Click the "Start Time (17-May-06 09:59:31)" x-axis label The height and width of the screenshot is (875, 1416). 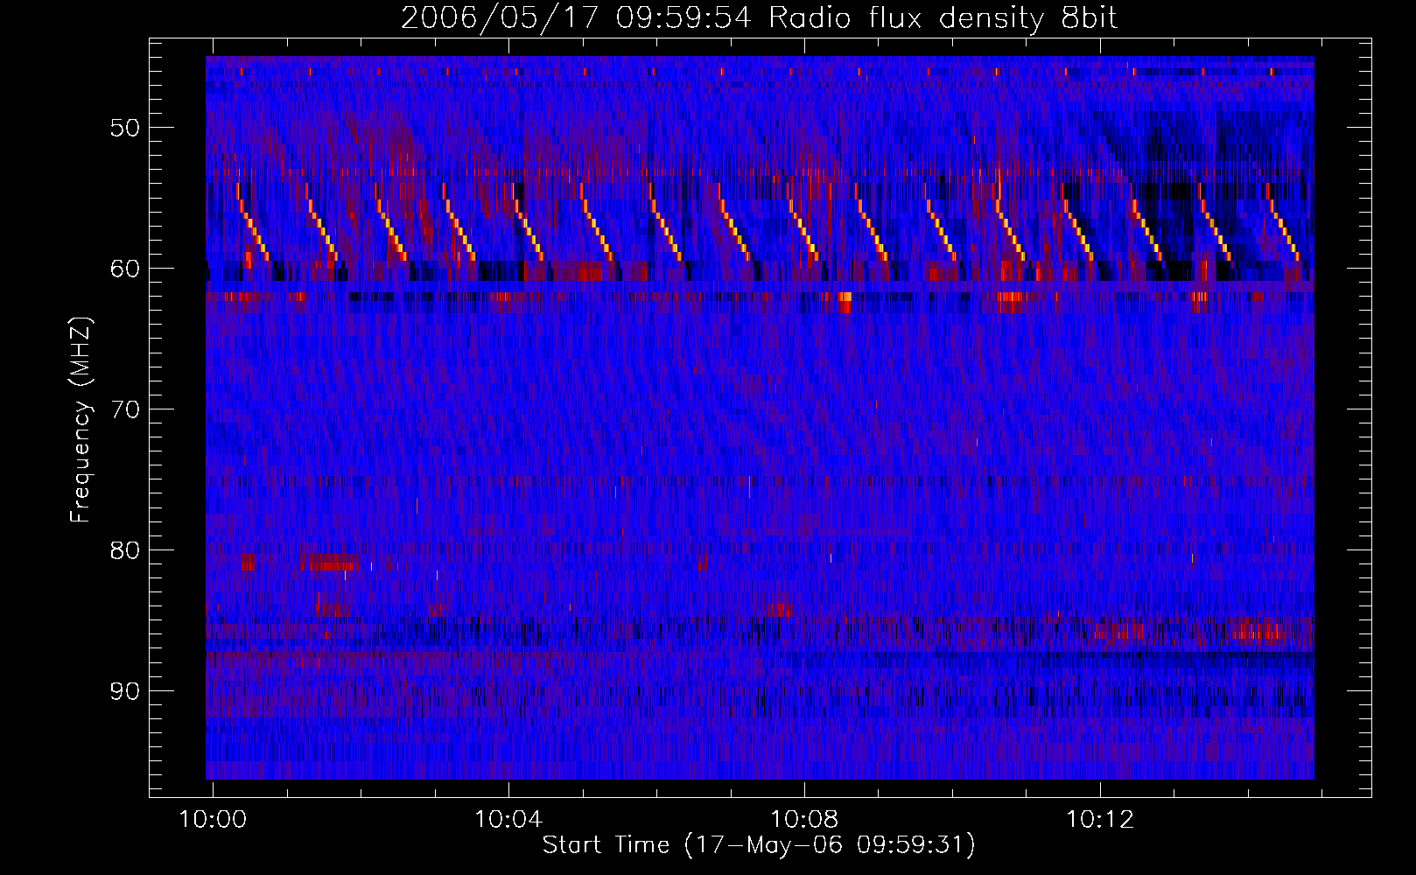(x=759, y=845)
